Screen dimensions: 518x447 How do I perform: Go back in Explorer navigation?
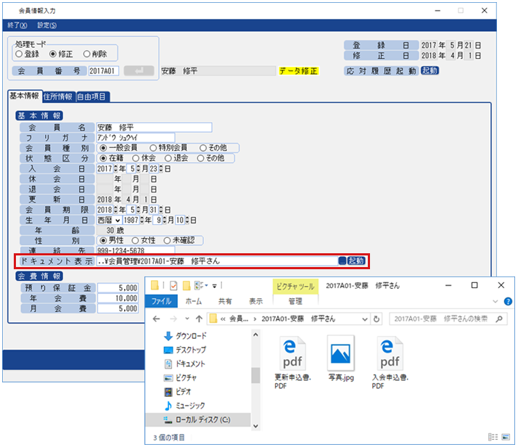[x=156, y=319]
